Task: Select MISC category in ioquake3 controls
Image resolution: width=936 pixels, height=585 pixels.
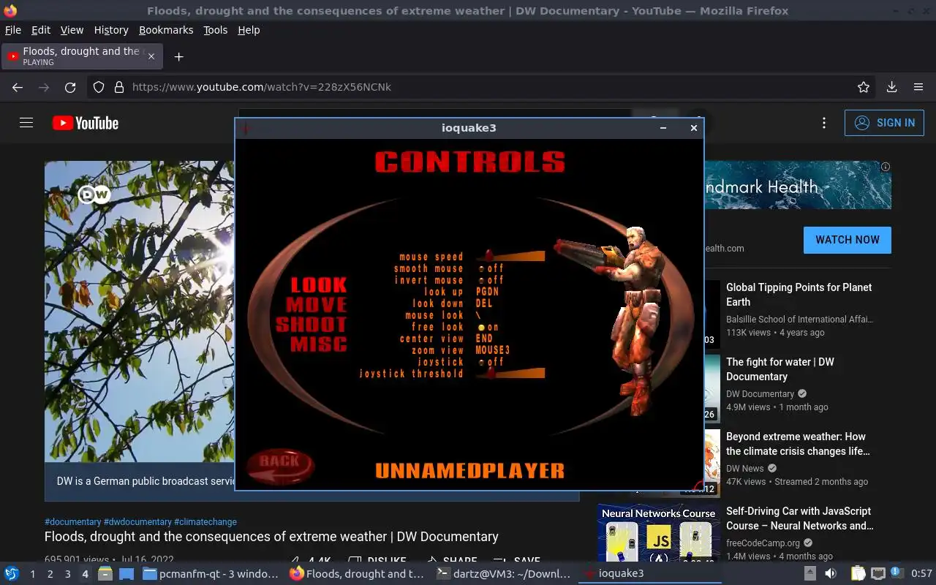Action: pyautogui.click(x=319, y=344)
